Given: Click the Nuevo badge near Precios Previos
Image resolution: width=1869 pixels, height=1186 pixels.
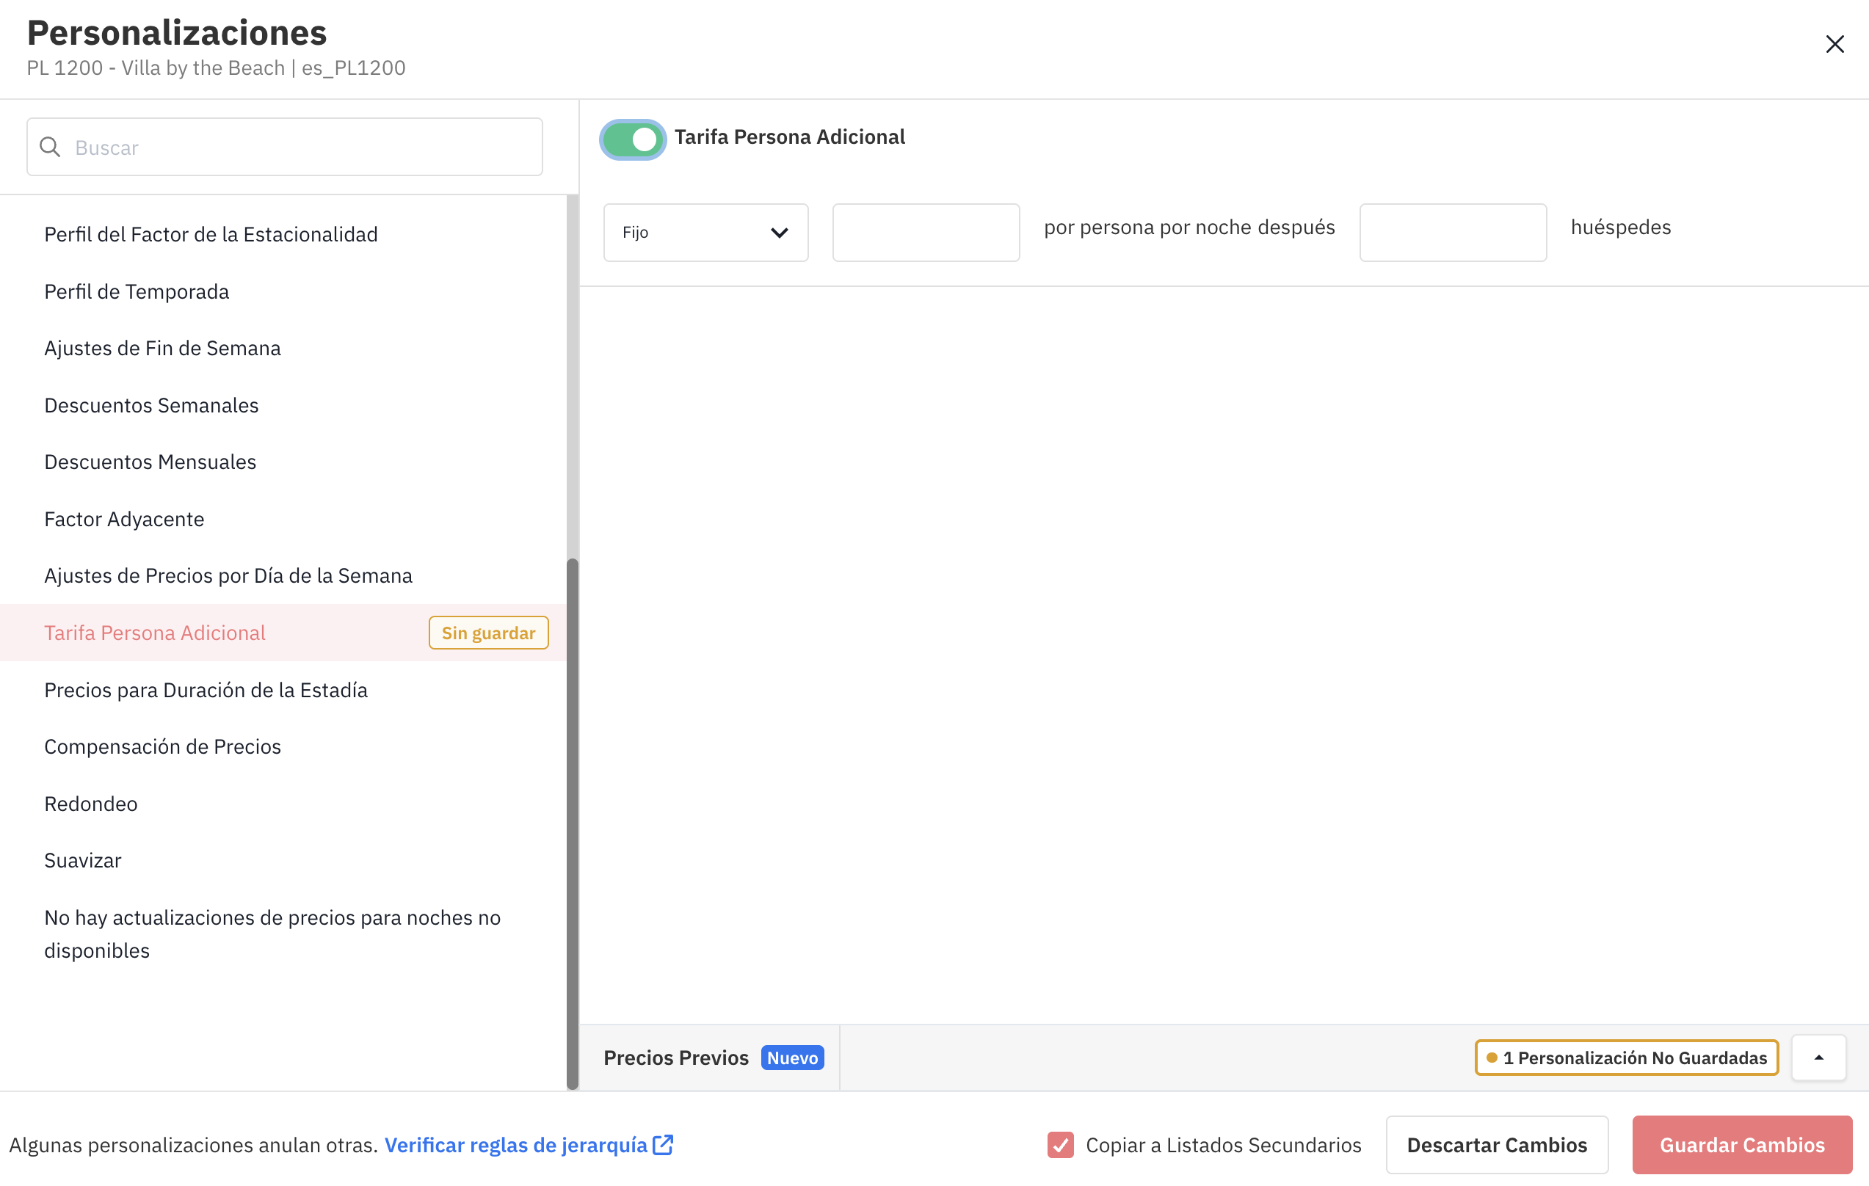Looking at the screenshot, I should pos(791,1057).
